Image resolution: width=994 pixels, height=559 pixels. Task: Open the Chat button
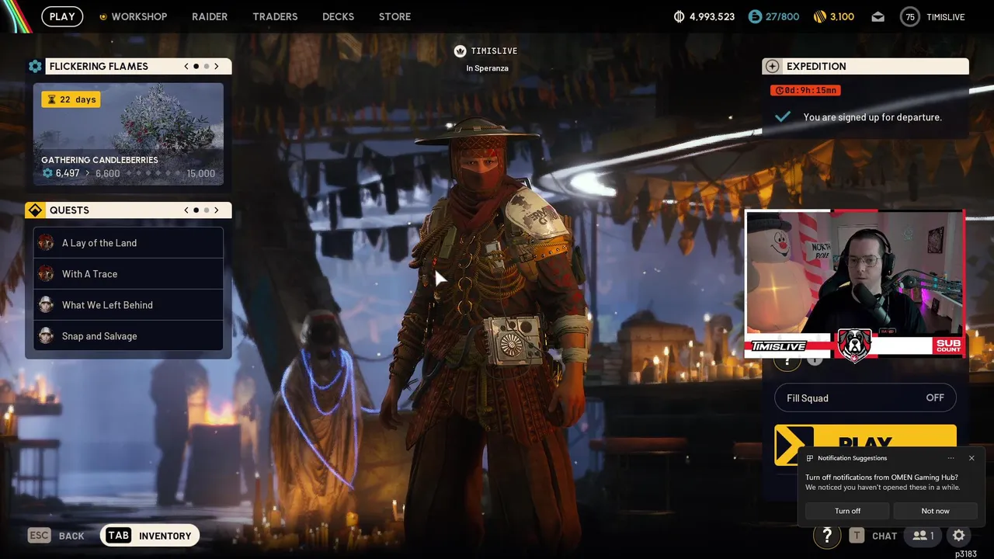tap(873, 536)
